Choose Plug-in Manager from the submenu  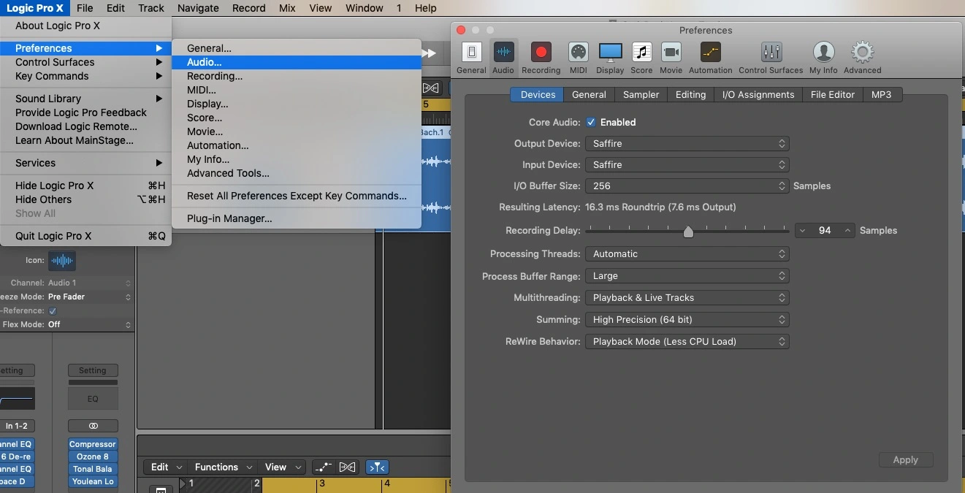click(x=229, y=218)
